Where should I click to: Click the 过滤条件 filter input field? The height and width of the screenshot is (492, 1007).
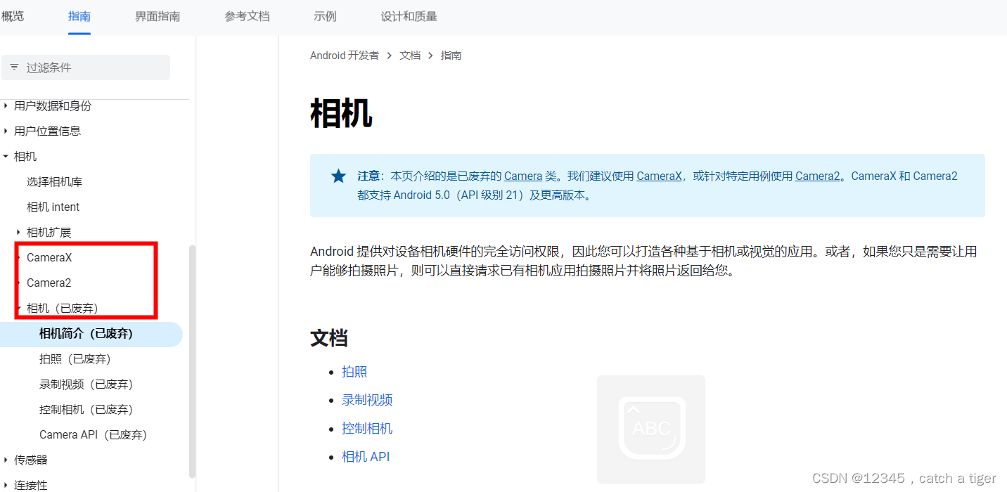tap(86, 67)
